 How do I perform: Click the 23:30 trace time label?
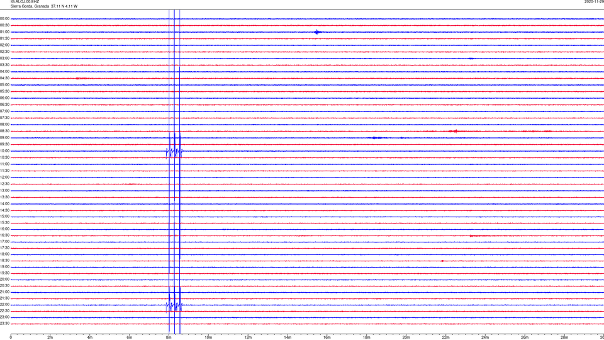click(x=4, y=324)
